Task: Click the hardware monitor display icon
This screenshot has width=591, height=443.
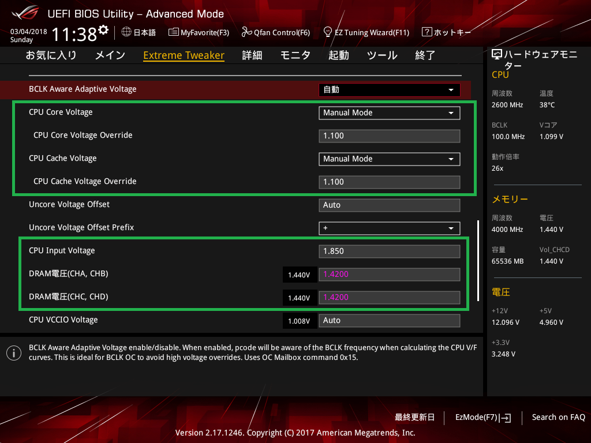Action: [x=497, y=55]
